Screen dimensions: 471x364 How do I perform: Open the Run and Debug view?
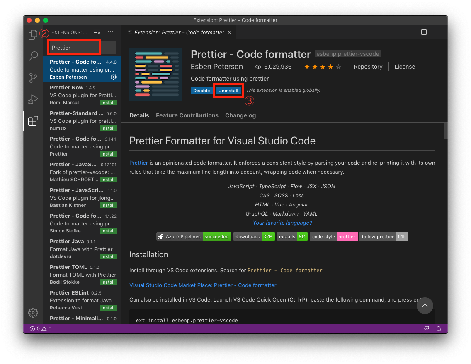point(33,99)
